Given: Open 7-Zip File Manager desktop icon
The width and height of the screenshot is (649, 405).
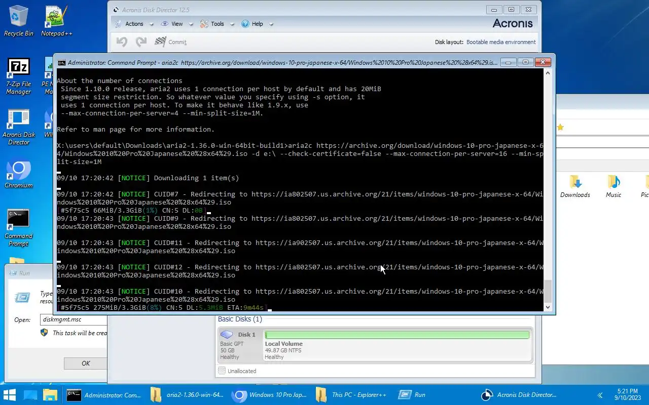Looking at the screenshot, I should pos(19,76).
